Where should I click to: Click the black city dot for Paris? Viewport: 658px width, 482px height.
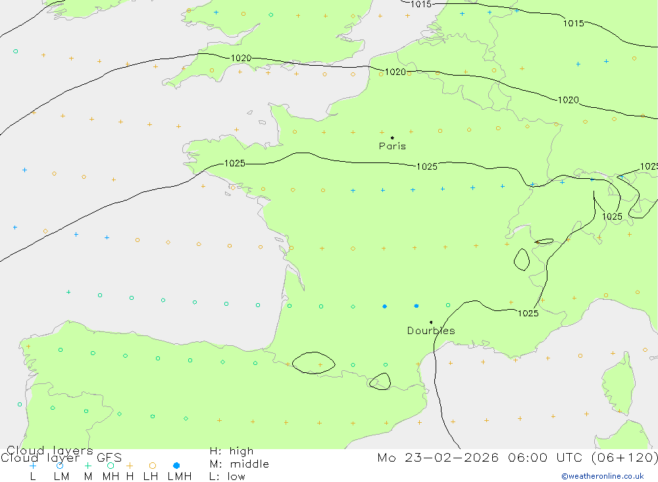pos(392,137)
